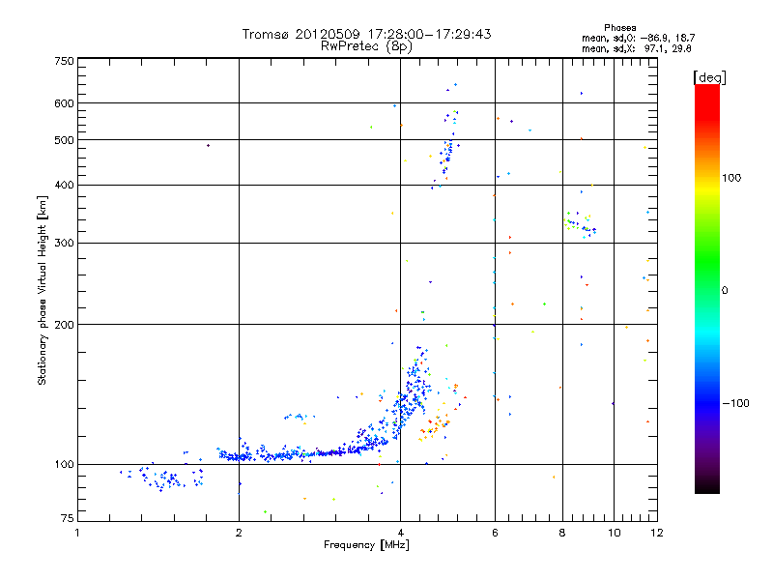Select the 'RwPretec (8p)' subtitle
This screenshot has width=773, height=580.
click(x=366, y=46)
